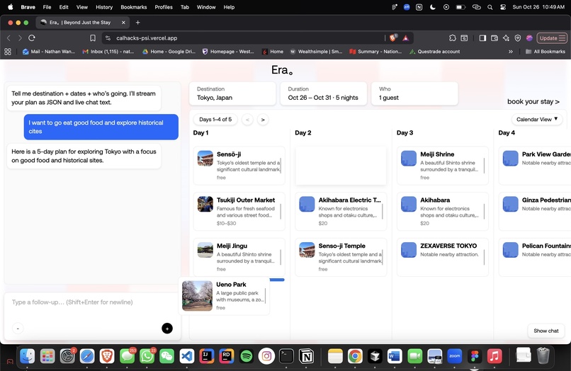
Task: Open Spotlight search in menu bar
Action: tap(490, 7)
